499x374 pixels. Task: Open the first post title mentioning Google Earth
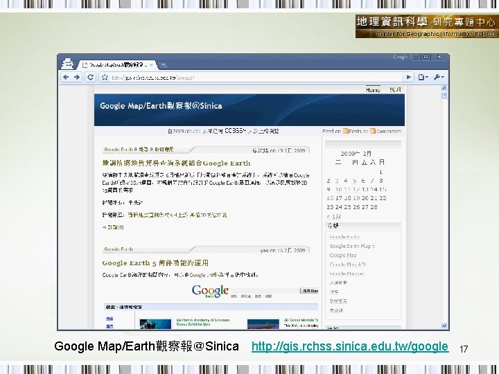(176, 163)
